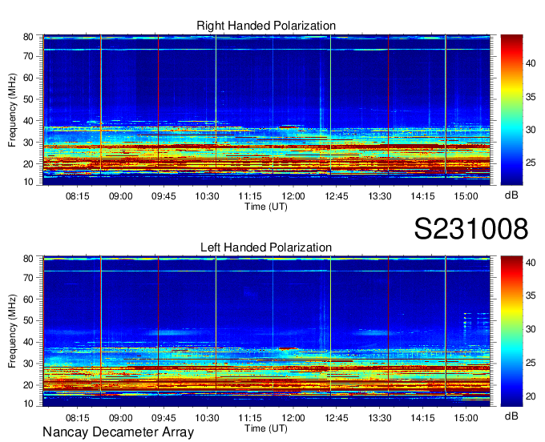Viewport: 545px width, 442px height.
Task: Click the 11:15 time tick under the Right Handed plot
Action: (250, 196)
